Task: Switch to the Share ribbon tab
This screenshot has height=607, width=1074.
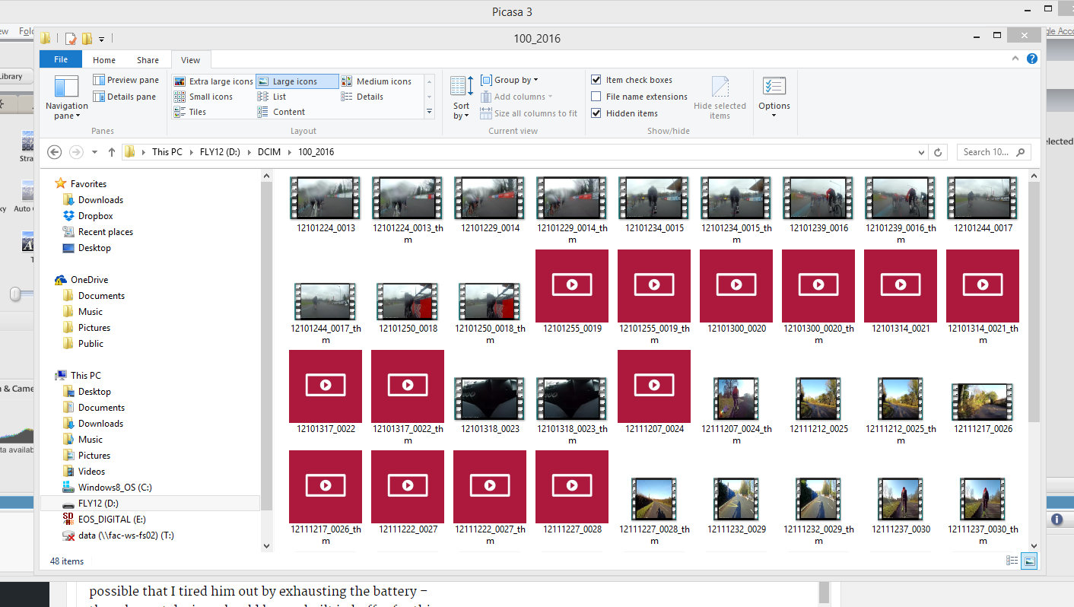Action: tap(148, 60)
